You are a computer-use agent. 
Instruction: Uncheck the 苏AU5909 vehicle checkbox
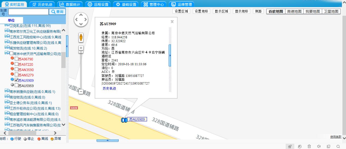pos(16,80)
